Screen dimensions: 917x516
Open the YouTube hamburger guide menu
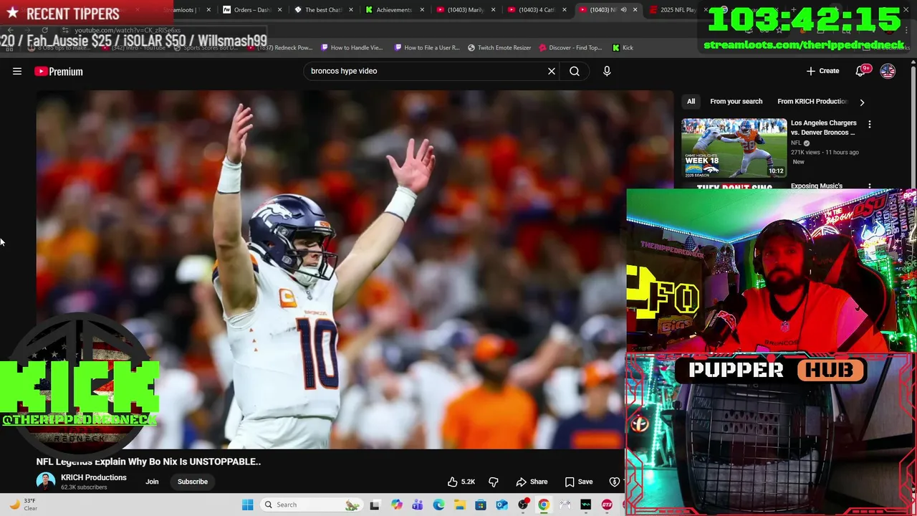coord(17,71)
